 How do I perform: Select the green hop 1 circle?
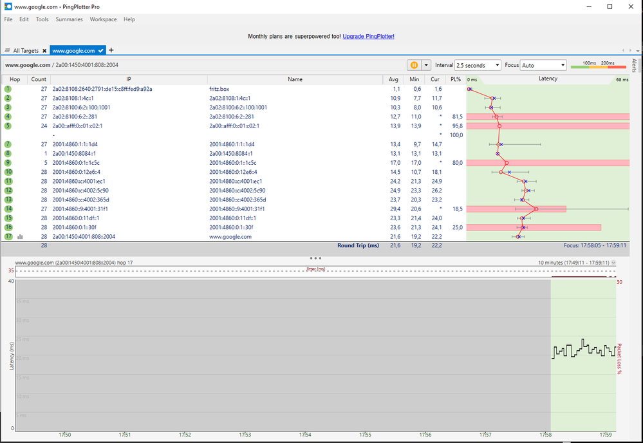8,89
